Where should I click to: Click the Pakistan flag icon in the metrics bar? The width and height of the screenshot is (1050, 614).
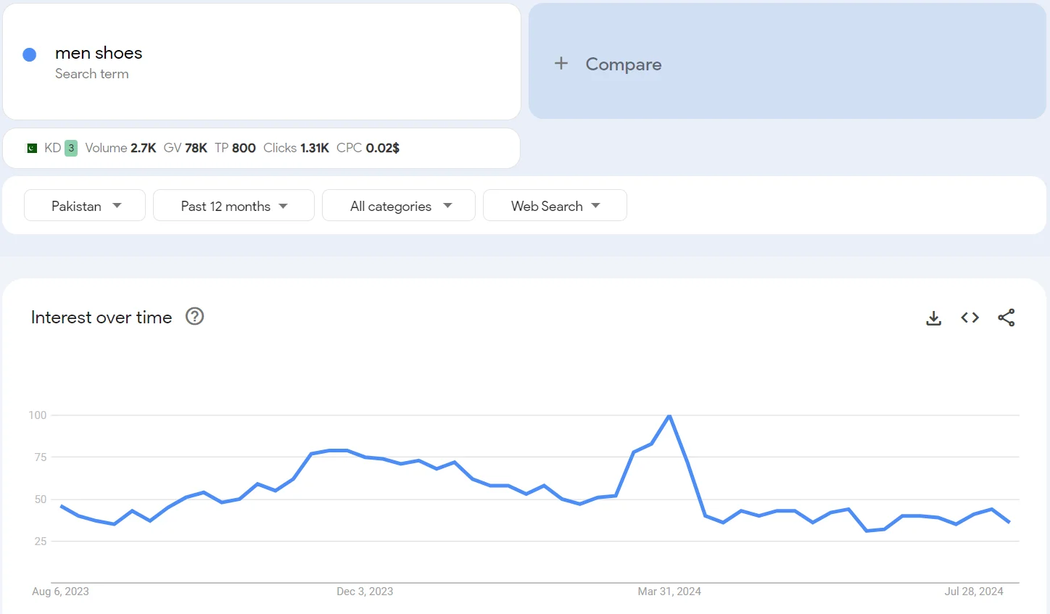pos(30,147)
